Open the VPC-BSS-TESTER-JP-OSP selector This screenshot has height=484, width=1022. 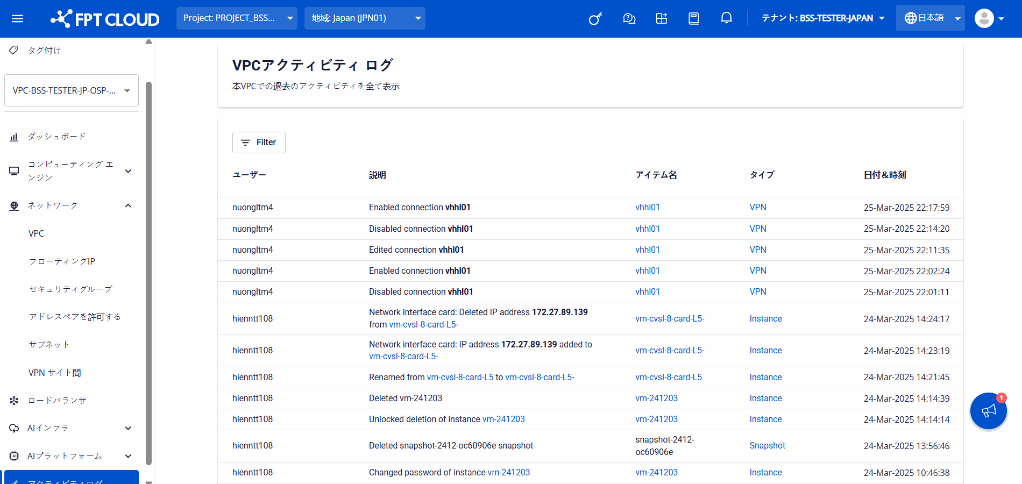[72, 90]
